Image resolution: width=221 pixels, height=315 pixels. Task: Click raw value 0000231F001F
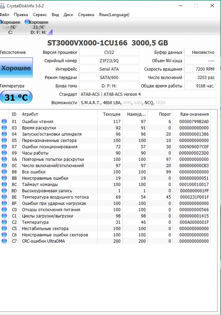194,197
